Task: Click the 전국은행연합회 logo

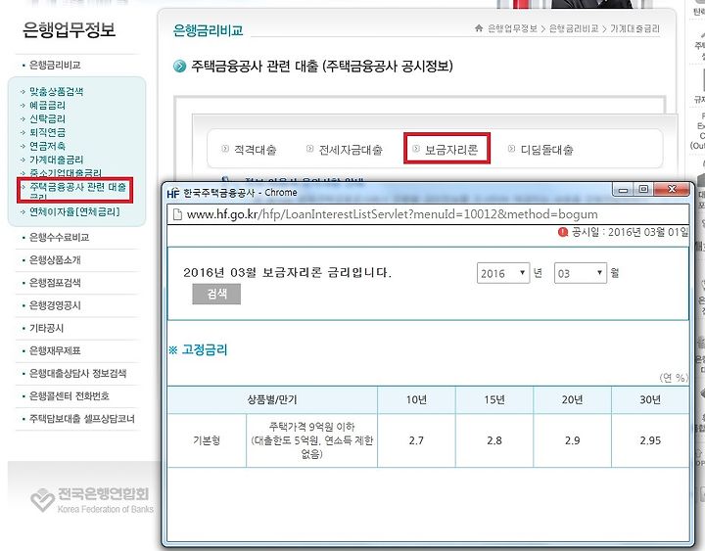Action: point(92,500)
